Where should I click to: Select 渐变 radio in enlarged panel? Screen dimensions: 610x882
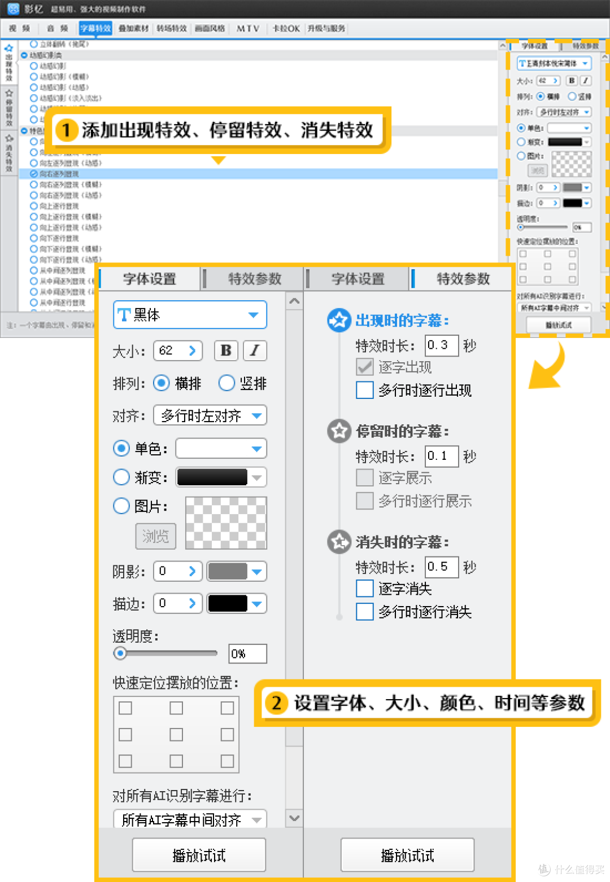(x=121, y=477)
